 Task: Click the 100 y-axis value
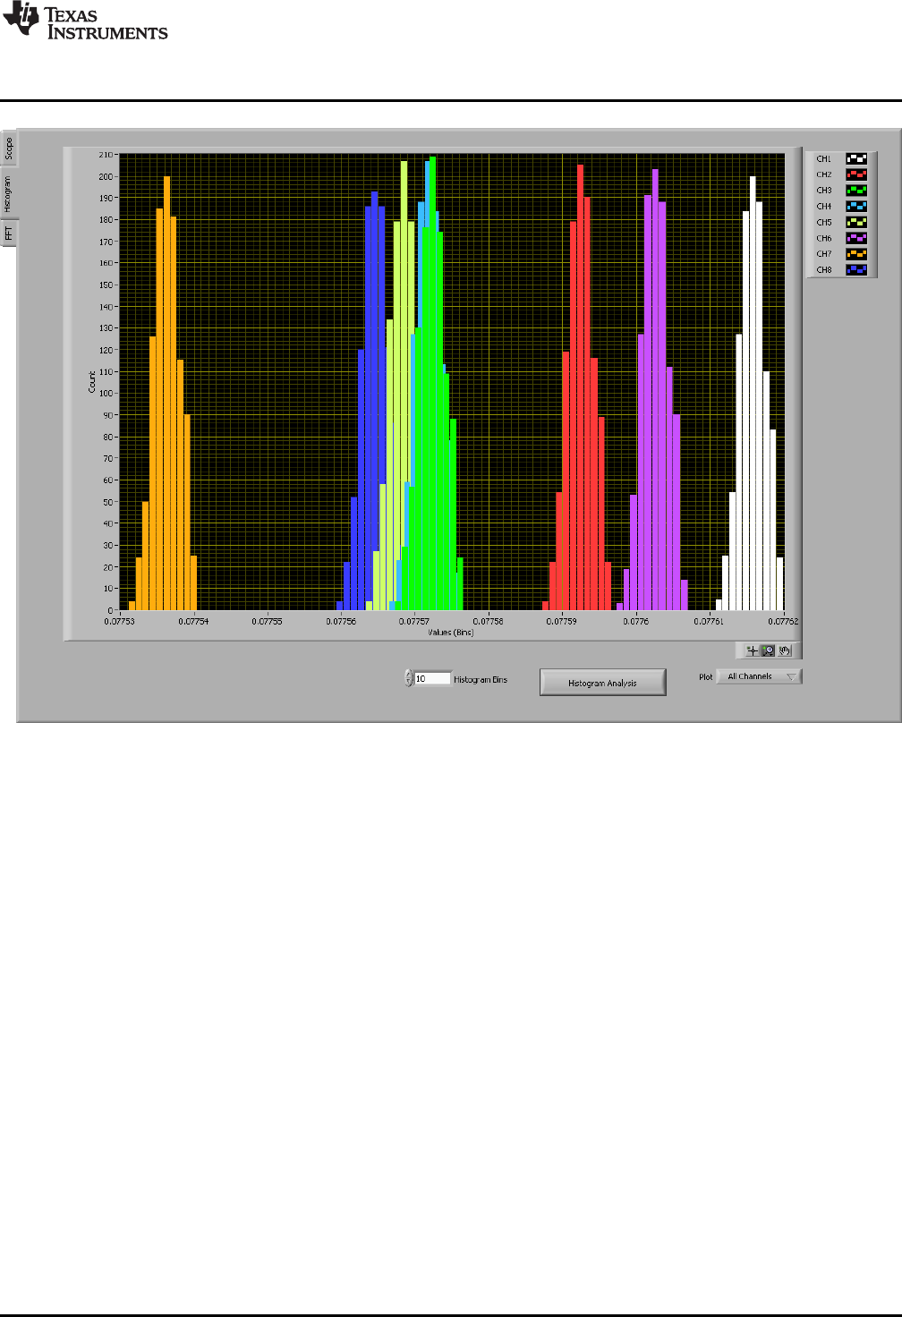[106, 394]
